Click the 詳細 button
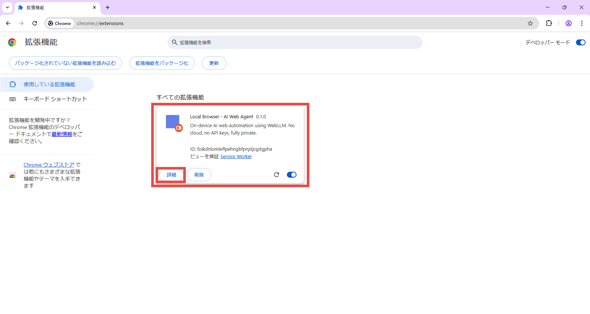This screenshot has height=314, width=590. click(171, 175)
